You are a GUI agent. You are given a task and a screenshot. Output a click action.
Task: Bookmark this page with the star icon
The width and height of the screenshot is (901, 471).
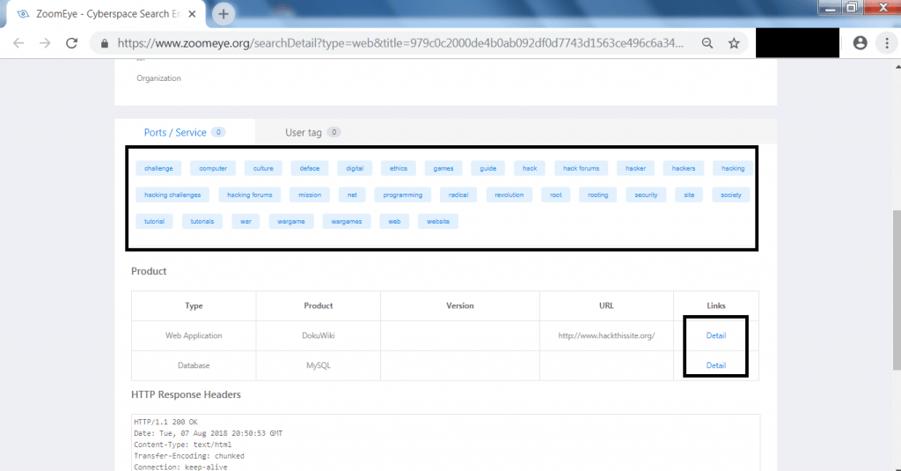(734, 43)
